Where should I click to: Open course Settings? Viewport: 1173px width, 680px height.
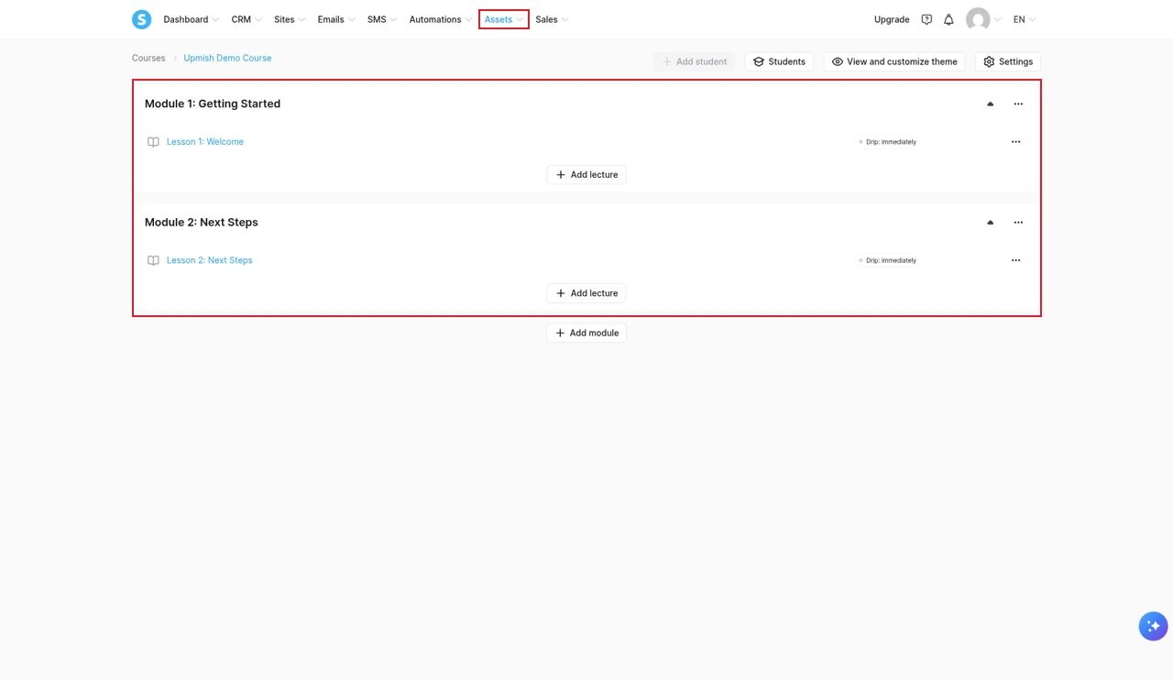tap(1008, 61)
